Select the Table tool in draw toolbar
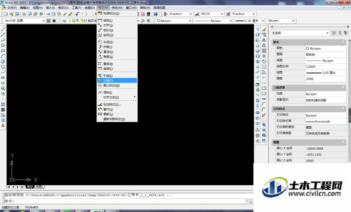The width and height of the screenshot is (351, 212). point(3,120)
